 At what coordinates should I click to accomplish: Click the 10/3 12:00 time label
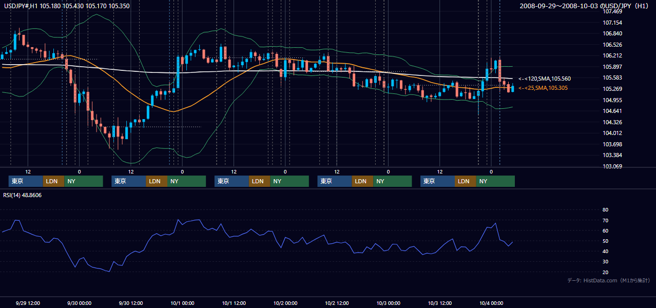click(x=439, y=303)
